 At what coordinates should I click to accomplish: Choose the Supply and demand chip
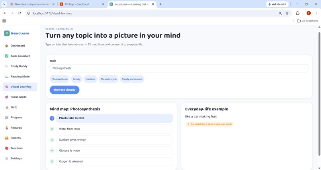tap(132, 79)
